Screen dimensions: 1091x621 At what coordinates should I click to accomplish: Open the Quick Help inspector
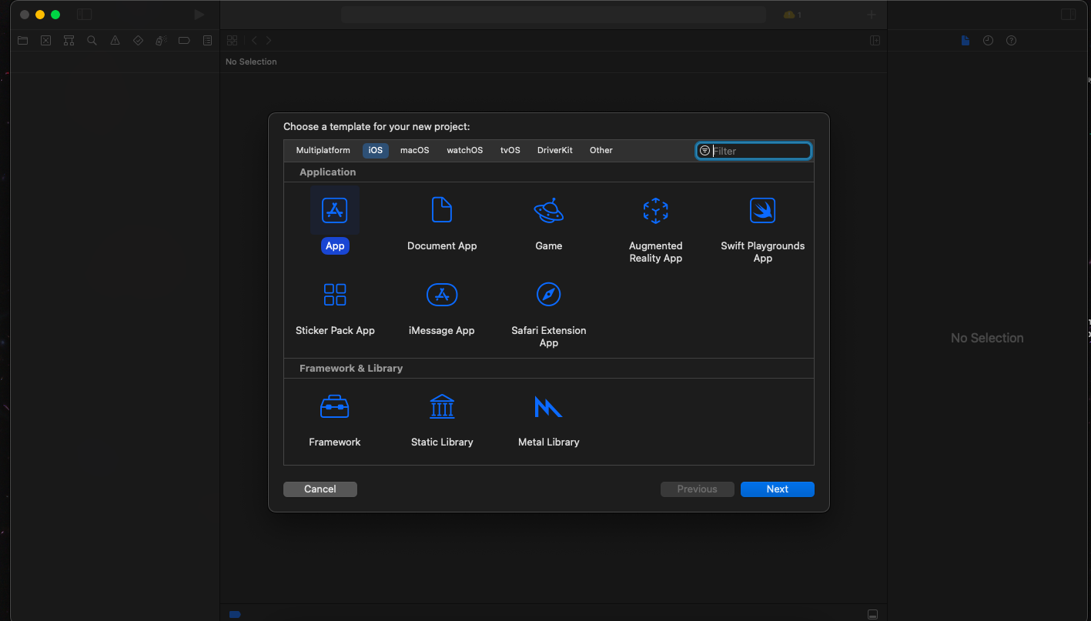pyautogui.click(x=1011, y=40)
